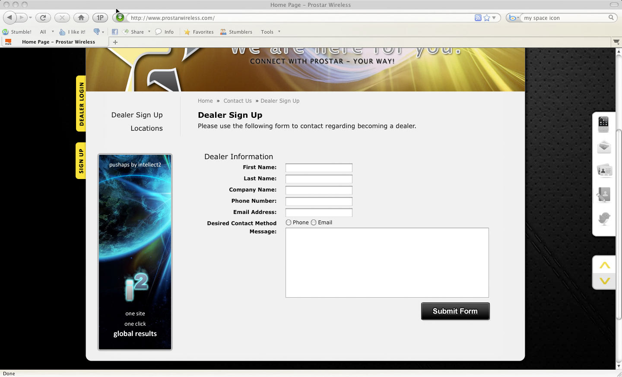Select the Phone contact method radio
The width and height of the screenshot is (622, 377).
click(x=289, y=223)
